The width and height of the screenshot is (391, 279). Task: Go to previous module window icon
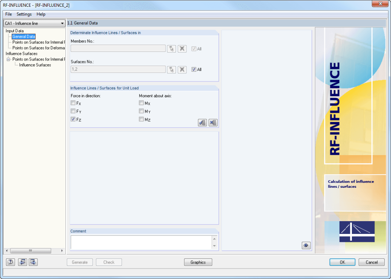pos(23,262)
